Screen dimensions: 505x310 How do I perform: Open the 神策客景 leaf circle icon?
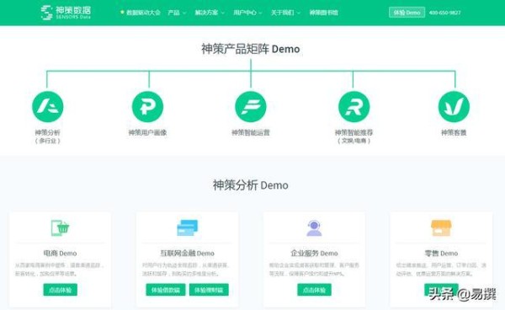pyautogui.click(x=454, y=107)
